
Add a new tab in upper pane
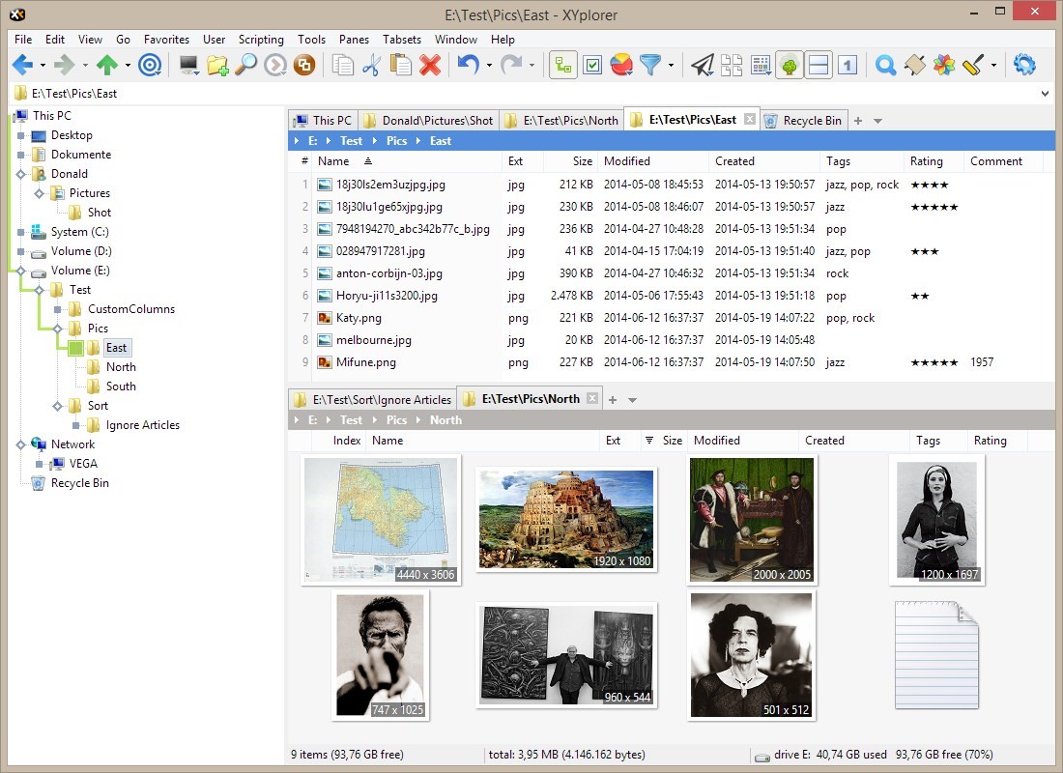coord(858,121)
